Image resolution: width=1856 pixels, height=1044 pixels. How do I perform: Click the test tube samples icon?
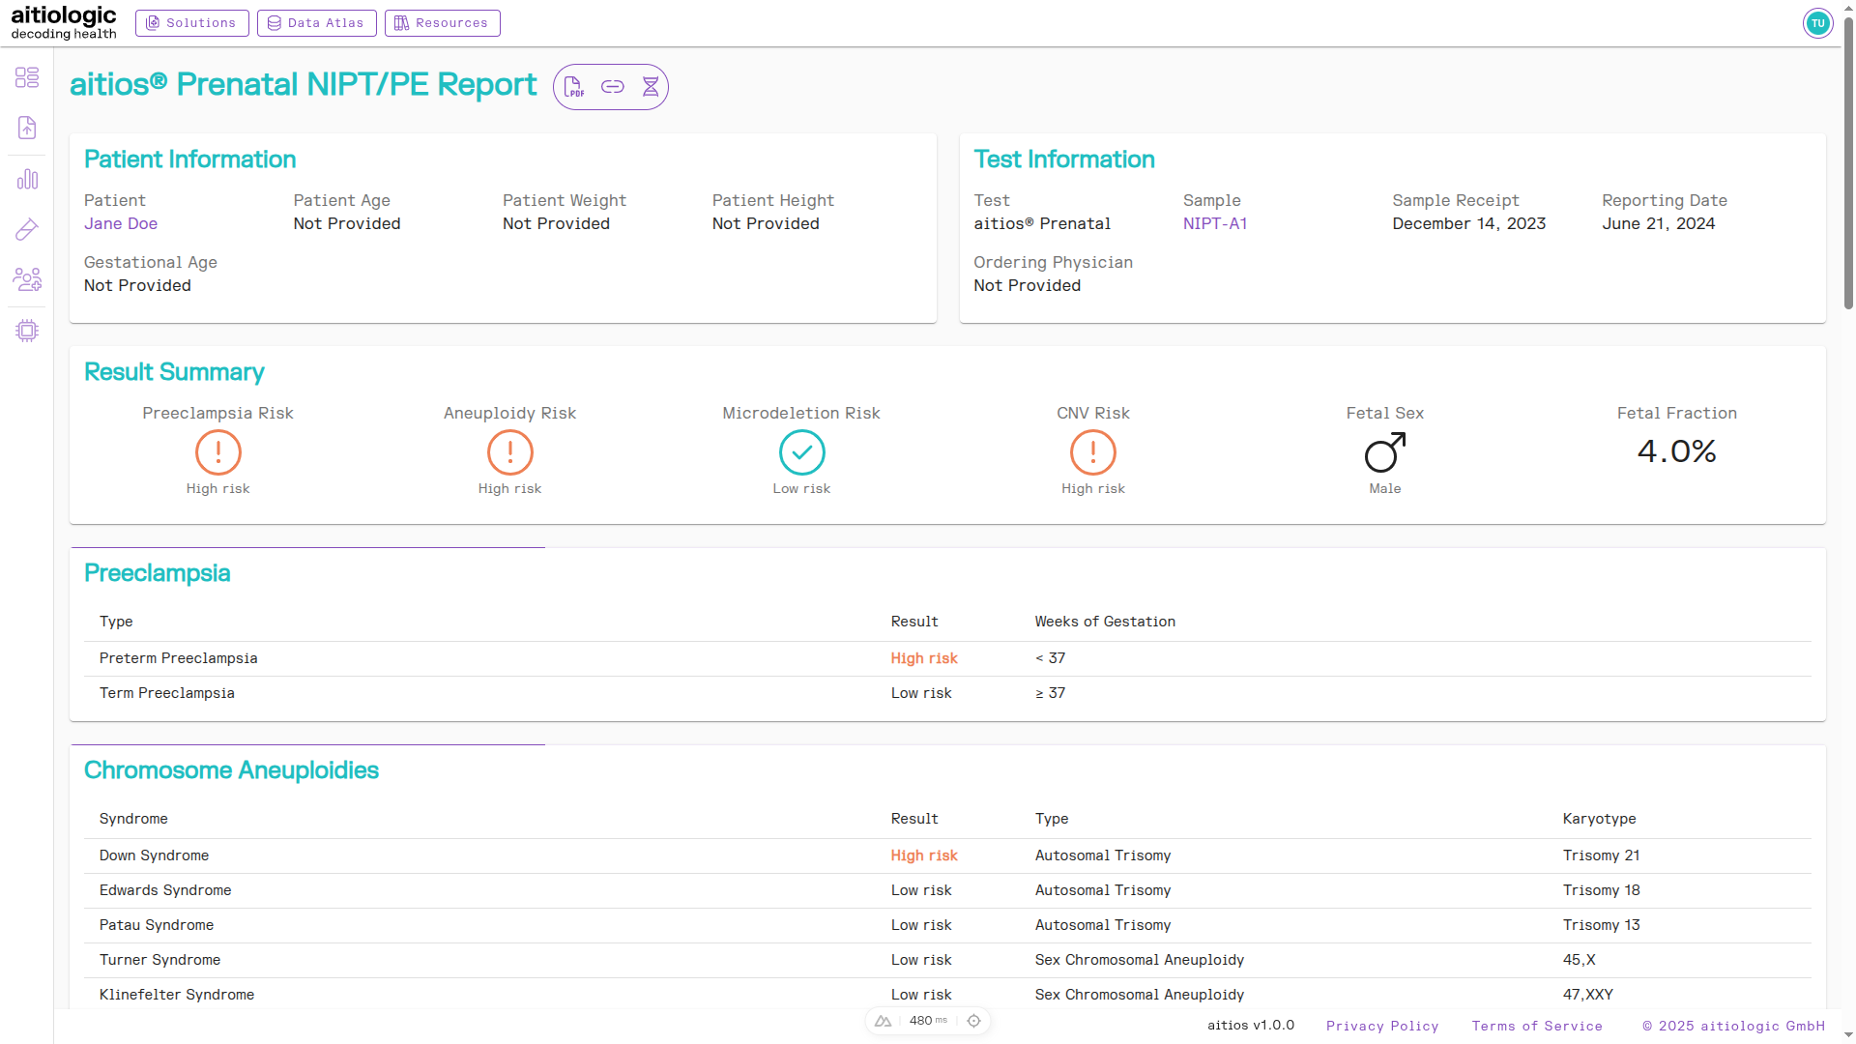(27, 229)
